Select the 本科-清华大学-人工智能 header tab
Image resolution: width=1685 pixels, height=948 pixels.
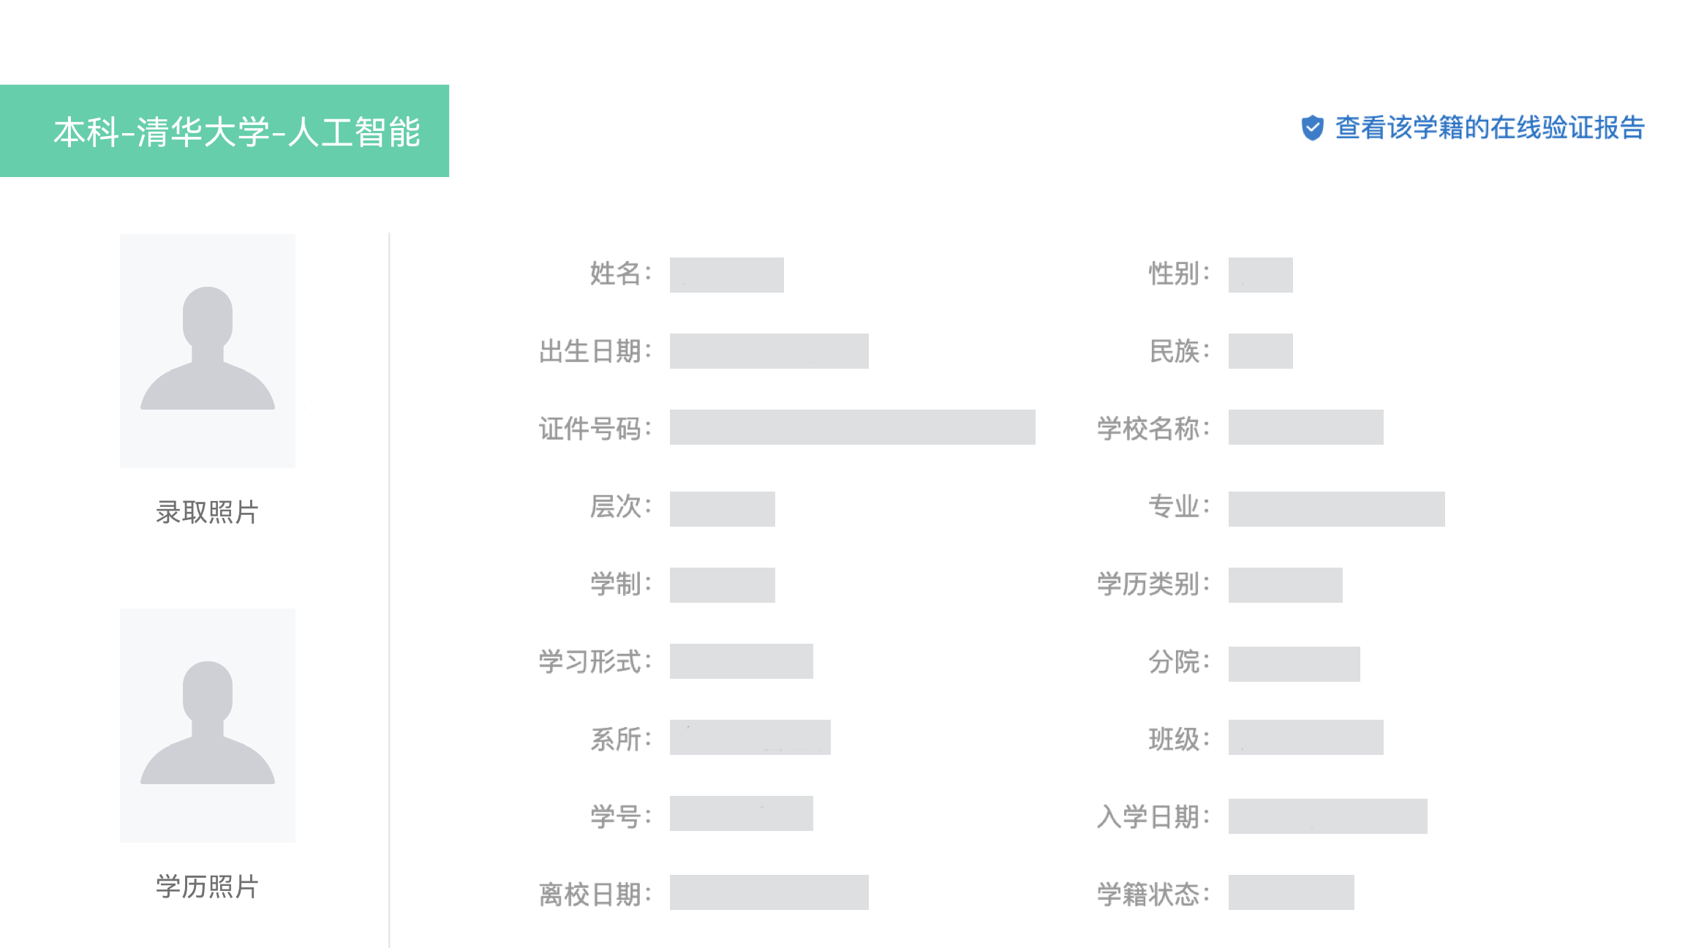pyautogui.click(x=225, y=131)
